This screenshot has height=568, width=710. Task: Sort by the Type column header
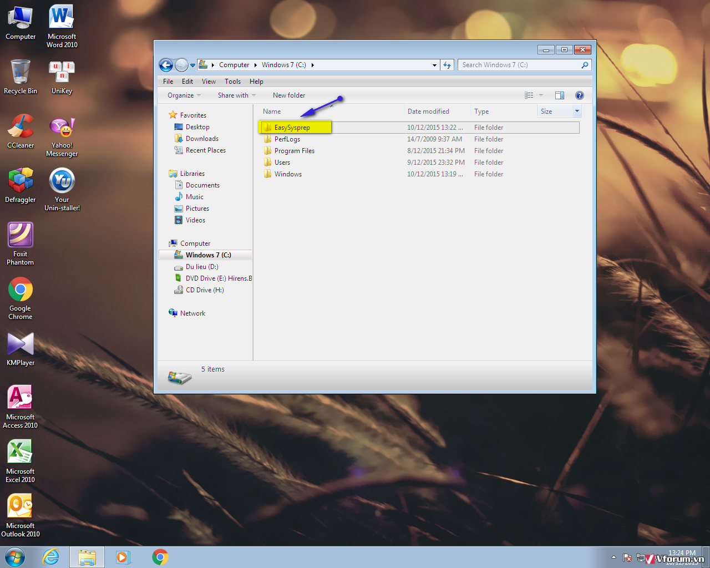[x=504, y=111]
